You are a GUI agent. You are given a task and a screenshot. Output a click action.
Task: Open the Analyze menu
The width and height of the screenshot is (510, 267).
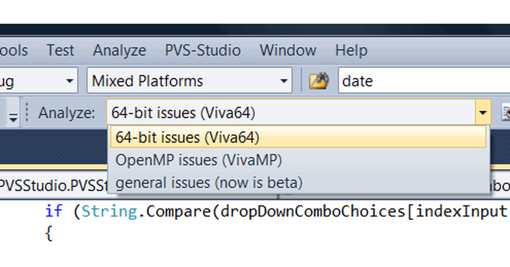119,50
